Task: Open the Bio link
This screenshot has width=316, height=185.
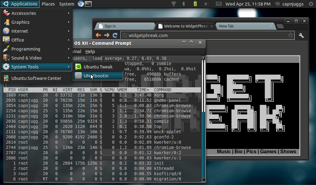Action: pyautogui.click(x=239, y=152)
